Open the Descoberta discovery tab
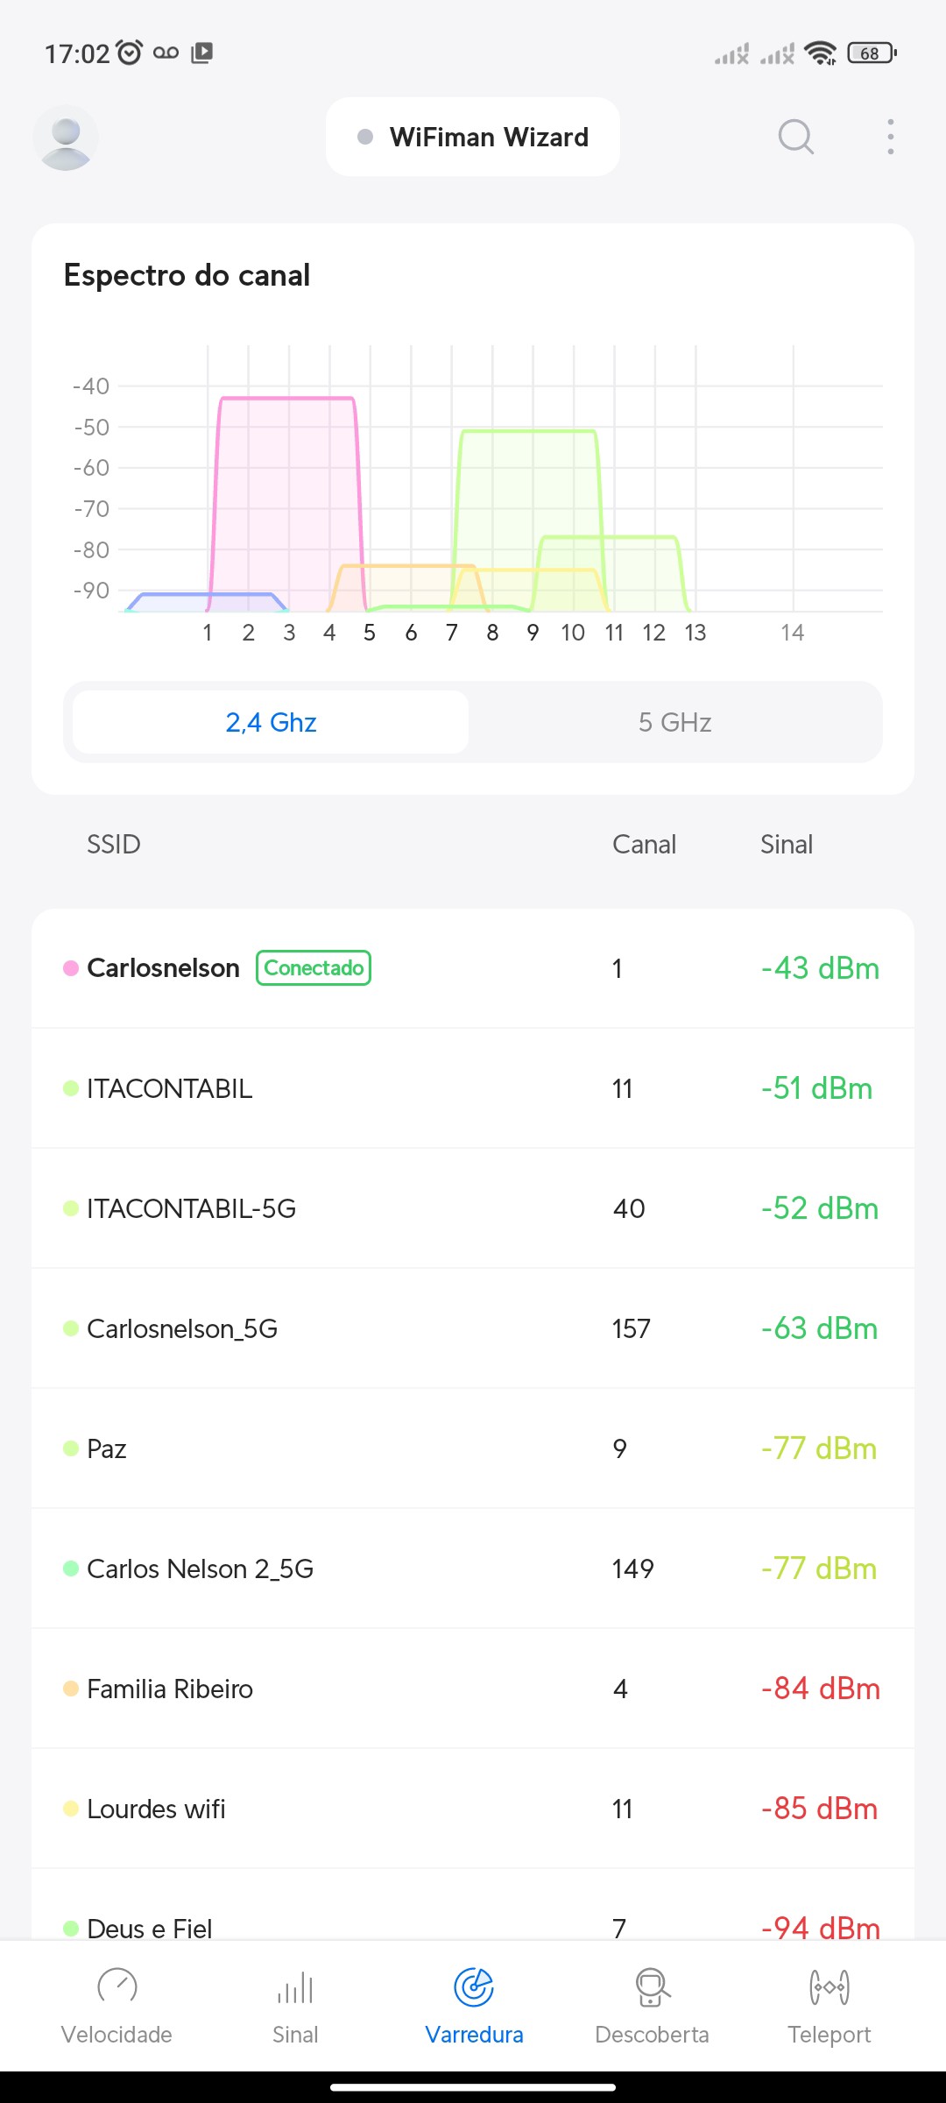This screenshot has width=946, height=2103. point(652,2003)
